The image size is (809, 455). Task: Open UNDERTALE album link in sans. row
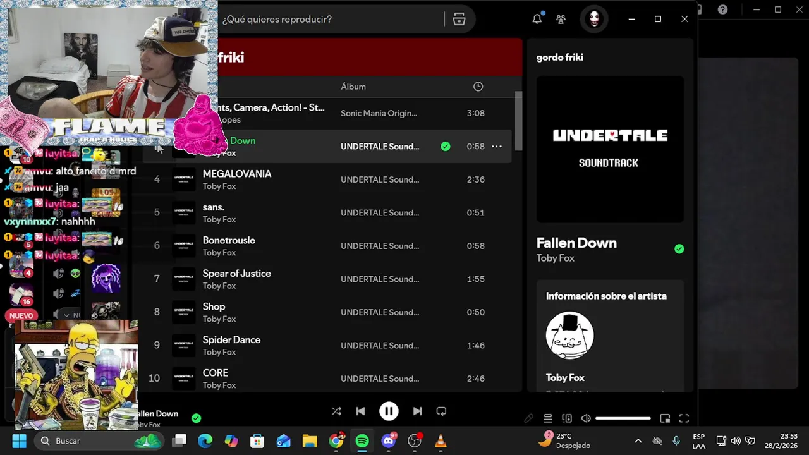pyautogui.click(x=380, y=213)
